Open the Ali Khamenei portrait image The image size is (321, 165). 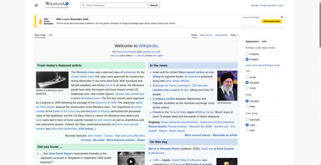click(227, 86)
